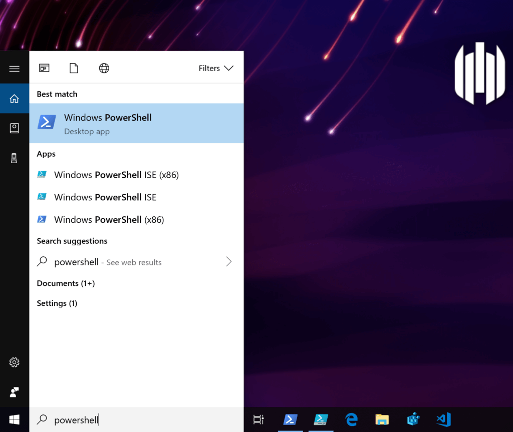Expand the powershell web results arrow

pos(229,261)
